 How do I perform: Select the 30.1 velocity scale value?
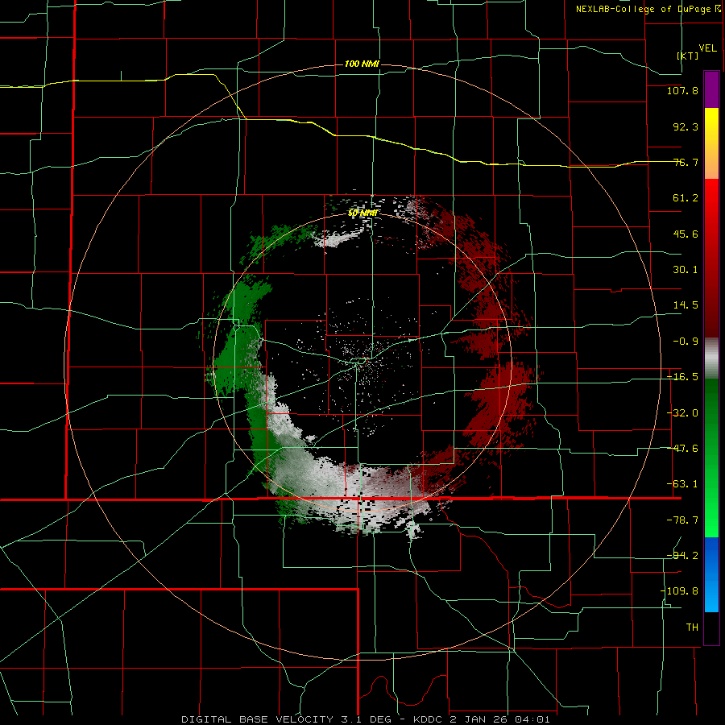click(686, 270)
